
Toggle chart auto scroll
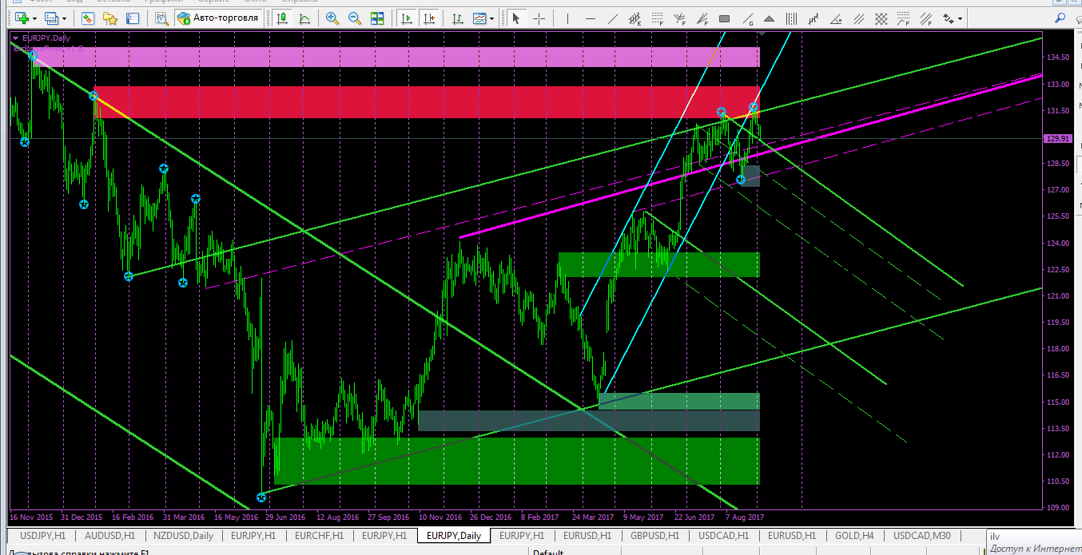pyautogui.click(x=407, y=18)
